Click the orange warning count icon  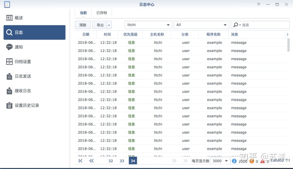tap(252, 161)
